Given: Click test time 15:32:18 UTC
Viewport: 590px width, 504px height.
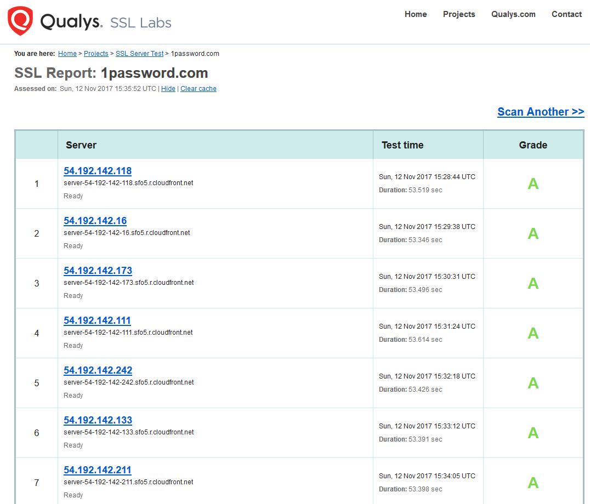Looking at the screenshot, I should point(427,376).
